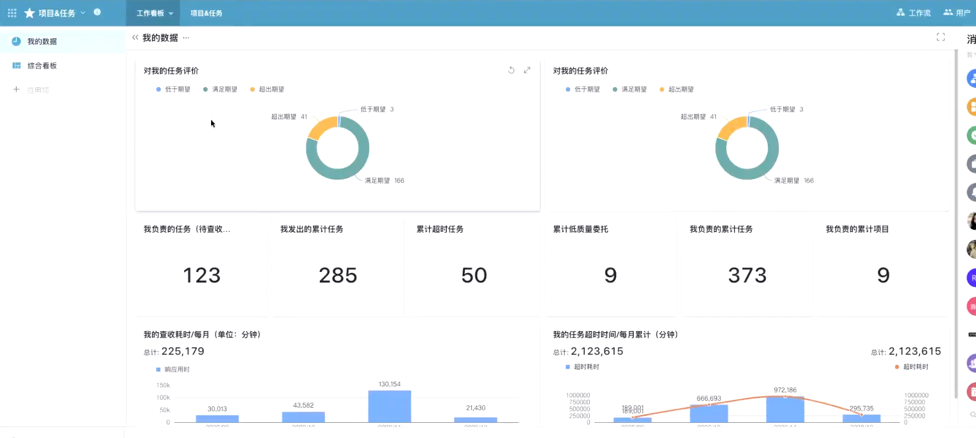Refresh the first 对我的任务评价 chart
This screenshot has height=438, width=976.
pyautogui.click(x=511, y=70)
